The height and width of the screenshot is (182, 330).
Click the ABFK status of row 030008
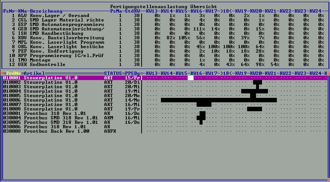(x=110, y=131)
